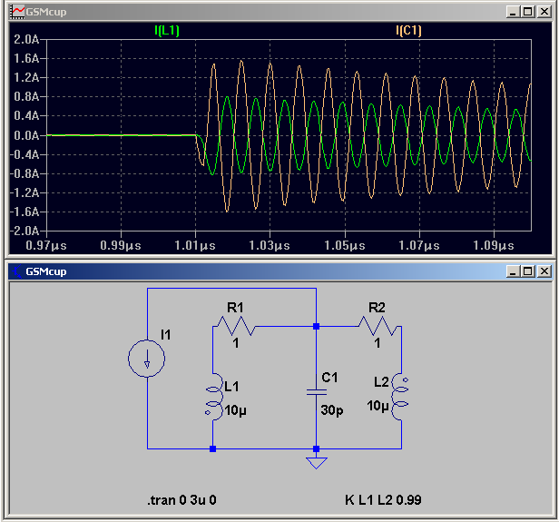Minimize the schematic window
The image size is (559, 522).
(515, 271)
